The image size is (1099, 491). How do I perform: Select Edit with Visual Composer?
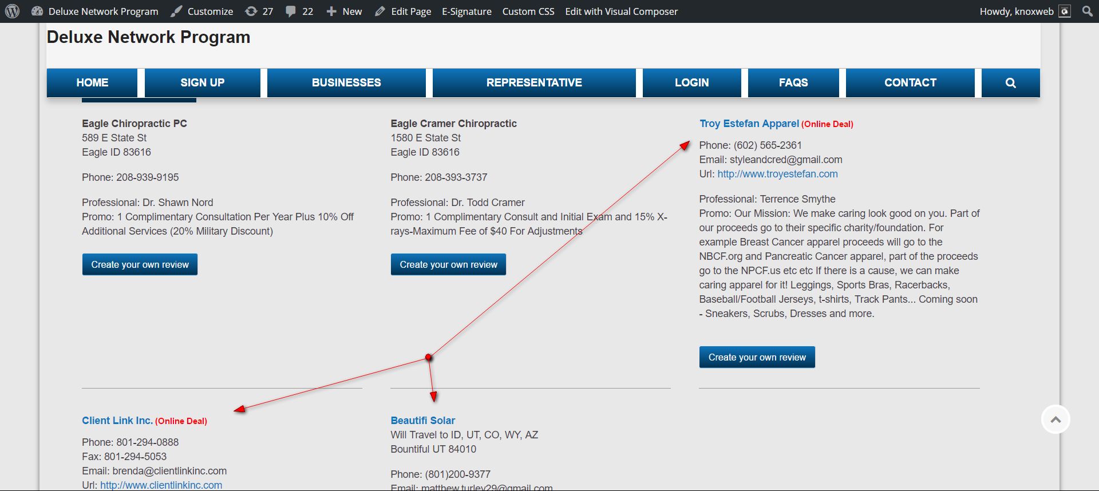click(x=622, y=11)
